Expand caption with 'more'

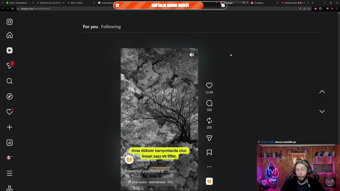(172, 171)
